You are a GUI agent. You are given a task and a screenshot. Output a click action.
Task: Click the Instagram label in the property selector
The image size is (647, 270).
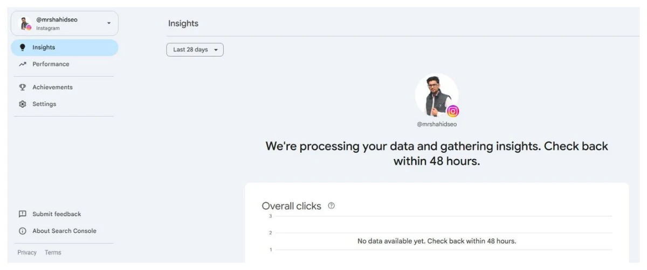coord(48,28)
